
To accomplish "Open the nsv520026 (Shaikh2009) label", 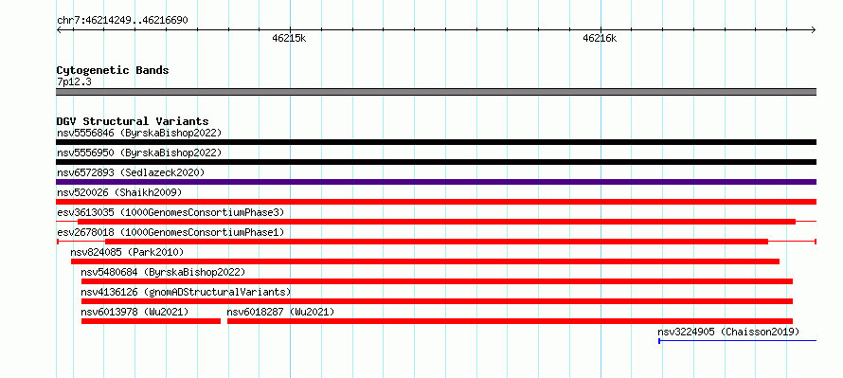I will pyautogui.click(x=119, y=192).
